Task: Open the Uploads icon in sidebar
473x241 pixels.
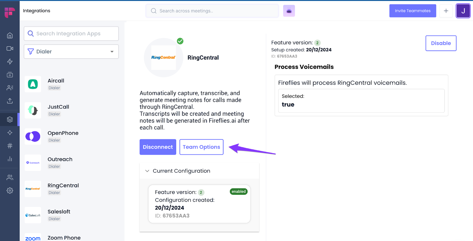Action: point(10,101)
